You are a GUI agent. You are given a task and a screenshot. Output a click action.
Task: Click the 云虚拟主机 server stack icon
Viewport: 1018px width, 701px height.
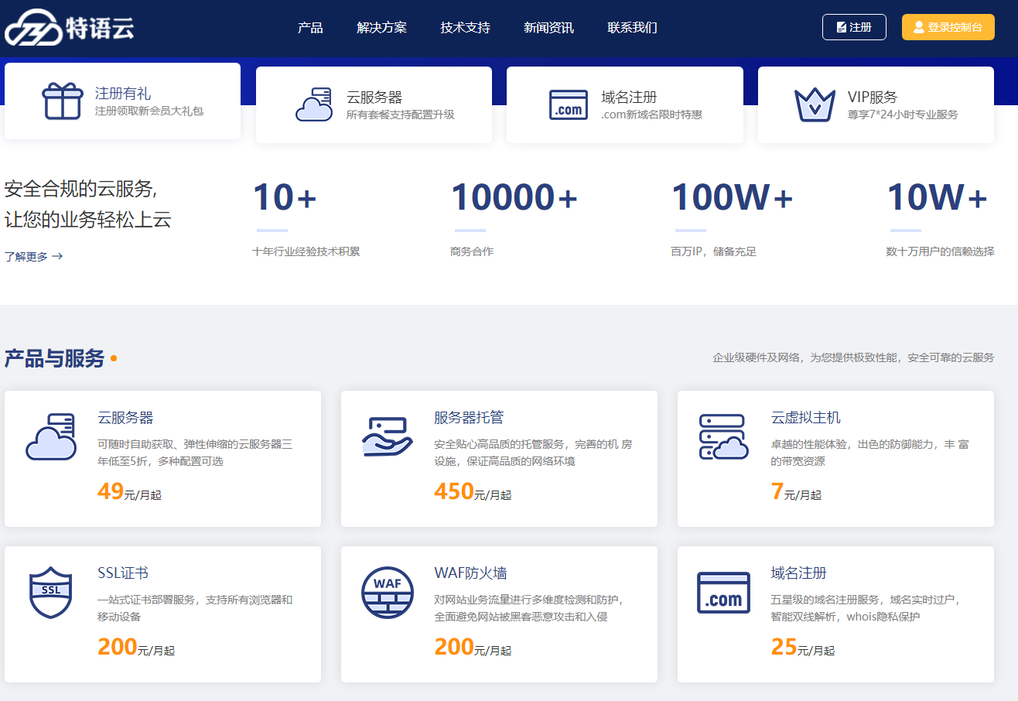point(723,437)
